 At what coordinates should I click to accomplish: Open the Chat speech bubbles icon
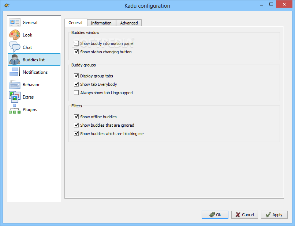[15, 47]
